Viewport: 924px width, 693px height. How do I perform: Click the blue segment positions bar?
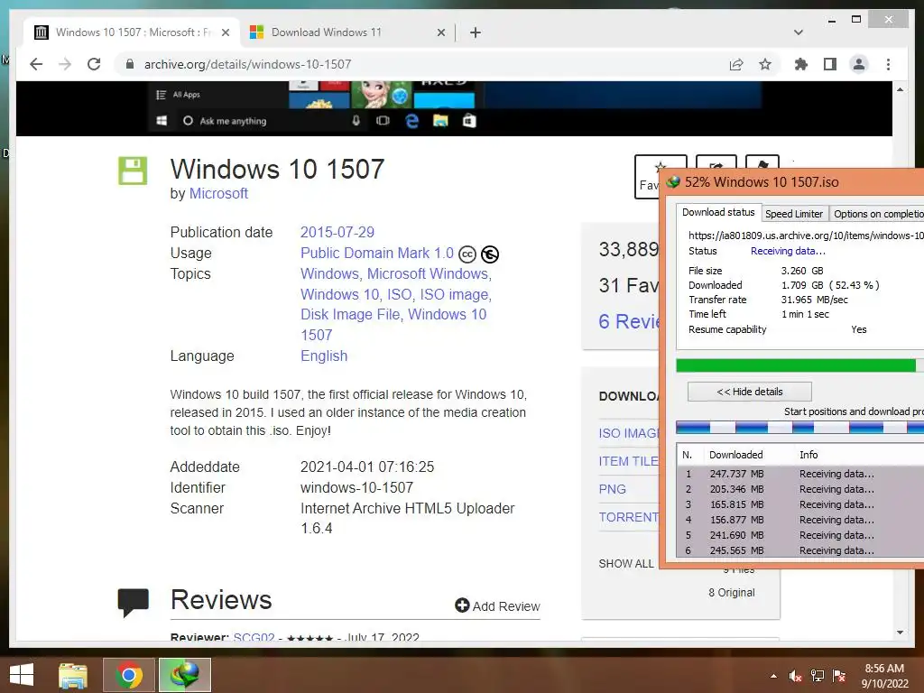click(x=799, y=428)
